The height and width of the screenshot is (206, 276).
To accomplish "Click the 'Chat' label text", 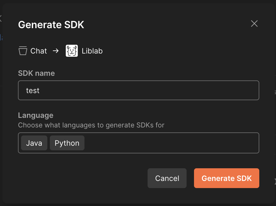I will point(38,51).
